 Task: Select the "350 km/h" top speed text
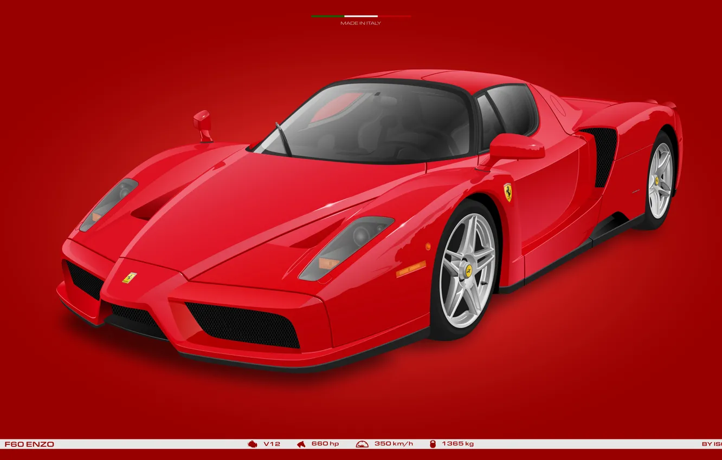(394, 444)
